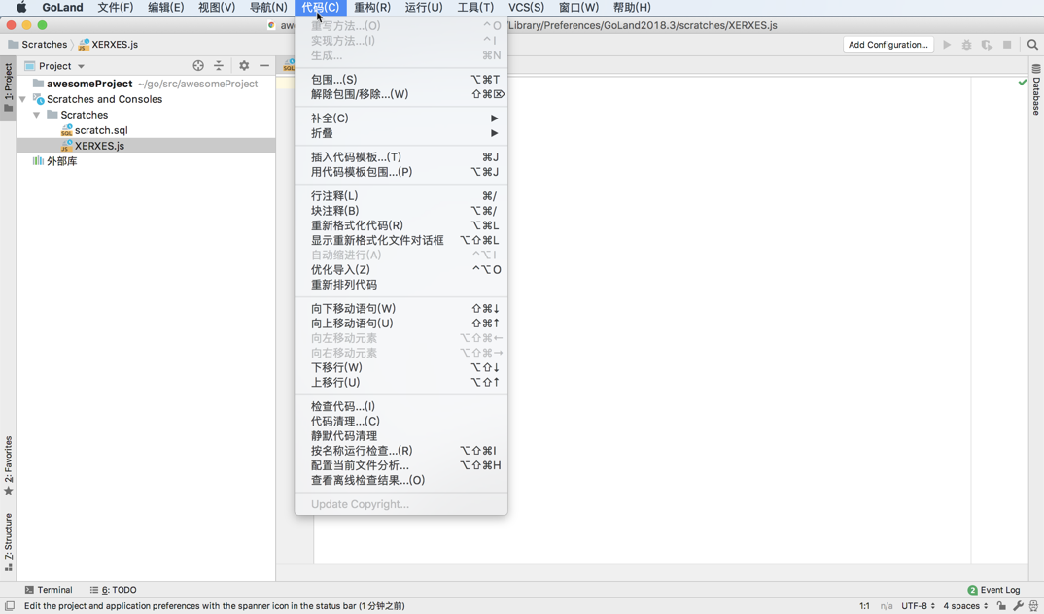
Task: Choose 配置当前文件分析... menu item
Action: (x=400, y=465)
